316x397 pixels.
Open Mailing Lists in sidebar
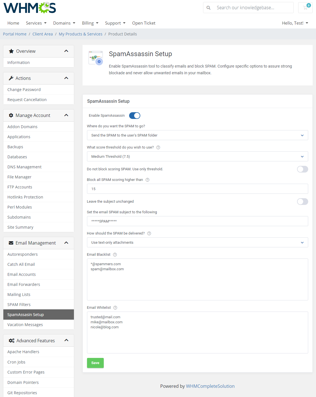click(x=38, y=295)
